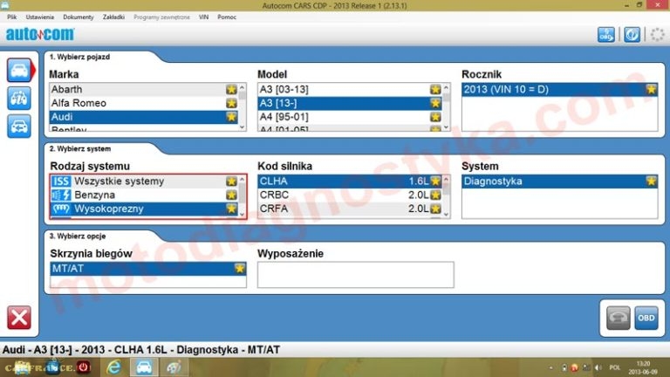670x377 pixels.
Task: Click the volume icon in system tray
Action: click(598, 367)
